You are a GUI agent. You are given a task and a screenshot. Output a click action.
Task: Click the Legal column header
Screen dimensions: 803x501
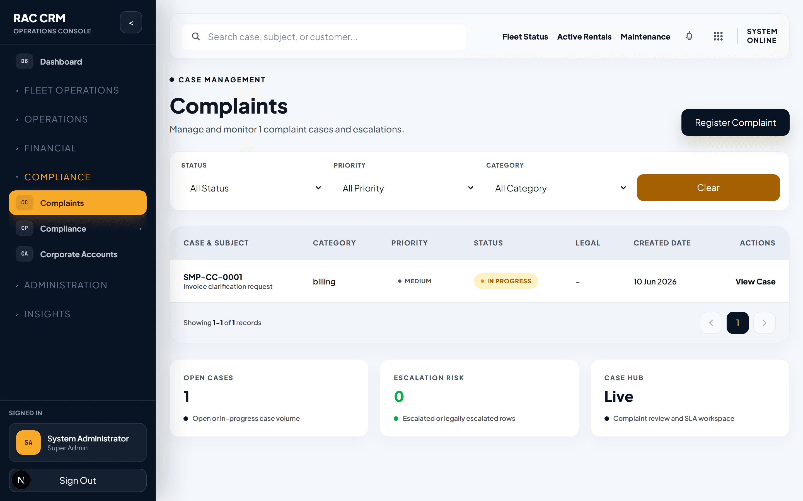(x=588, y=243)
